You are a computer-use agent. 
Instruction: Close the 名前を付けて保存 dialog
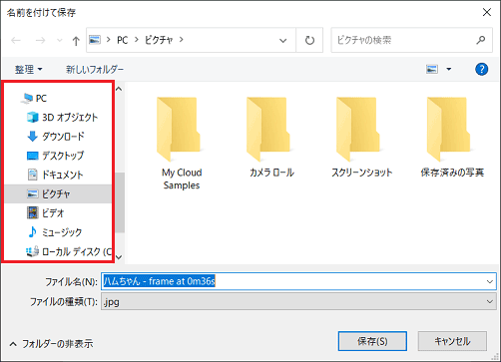coord(487,12)
